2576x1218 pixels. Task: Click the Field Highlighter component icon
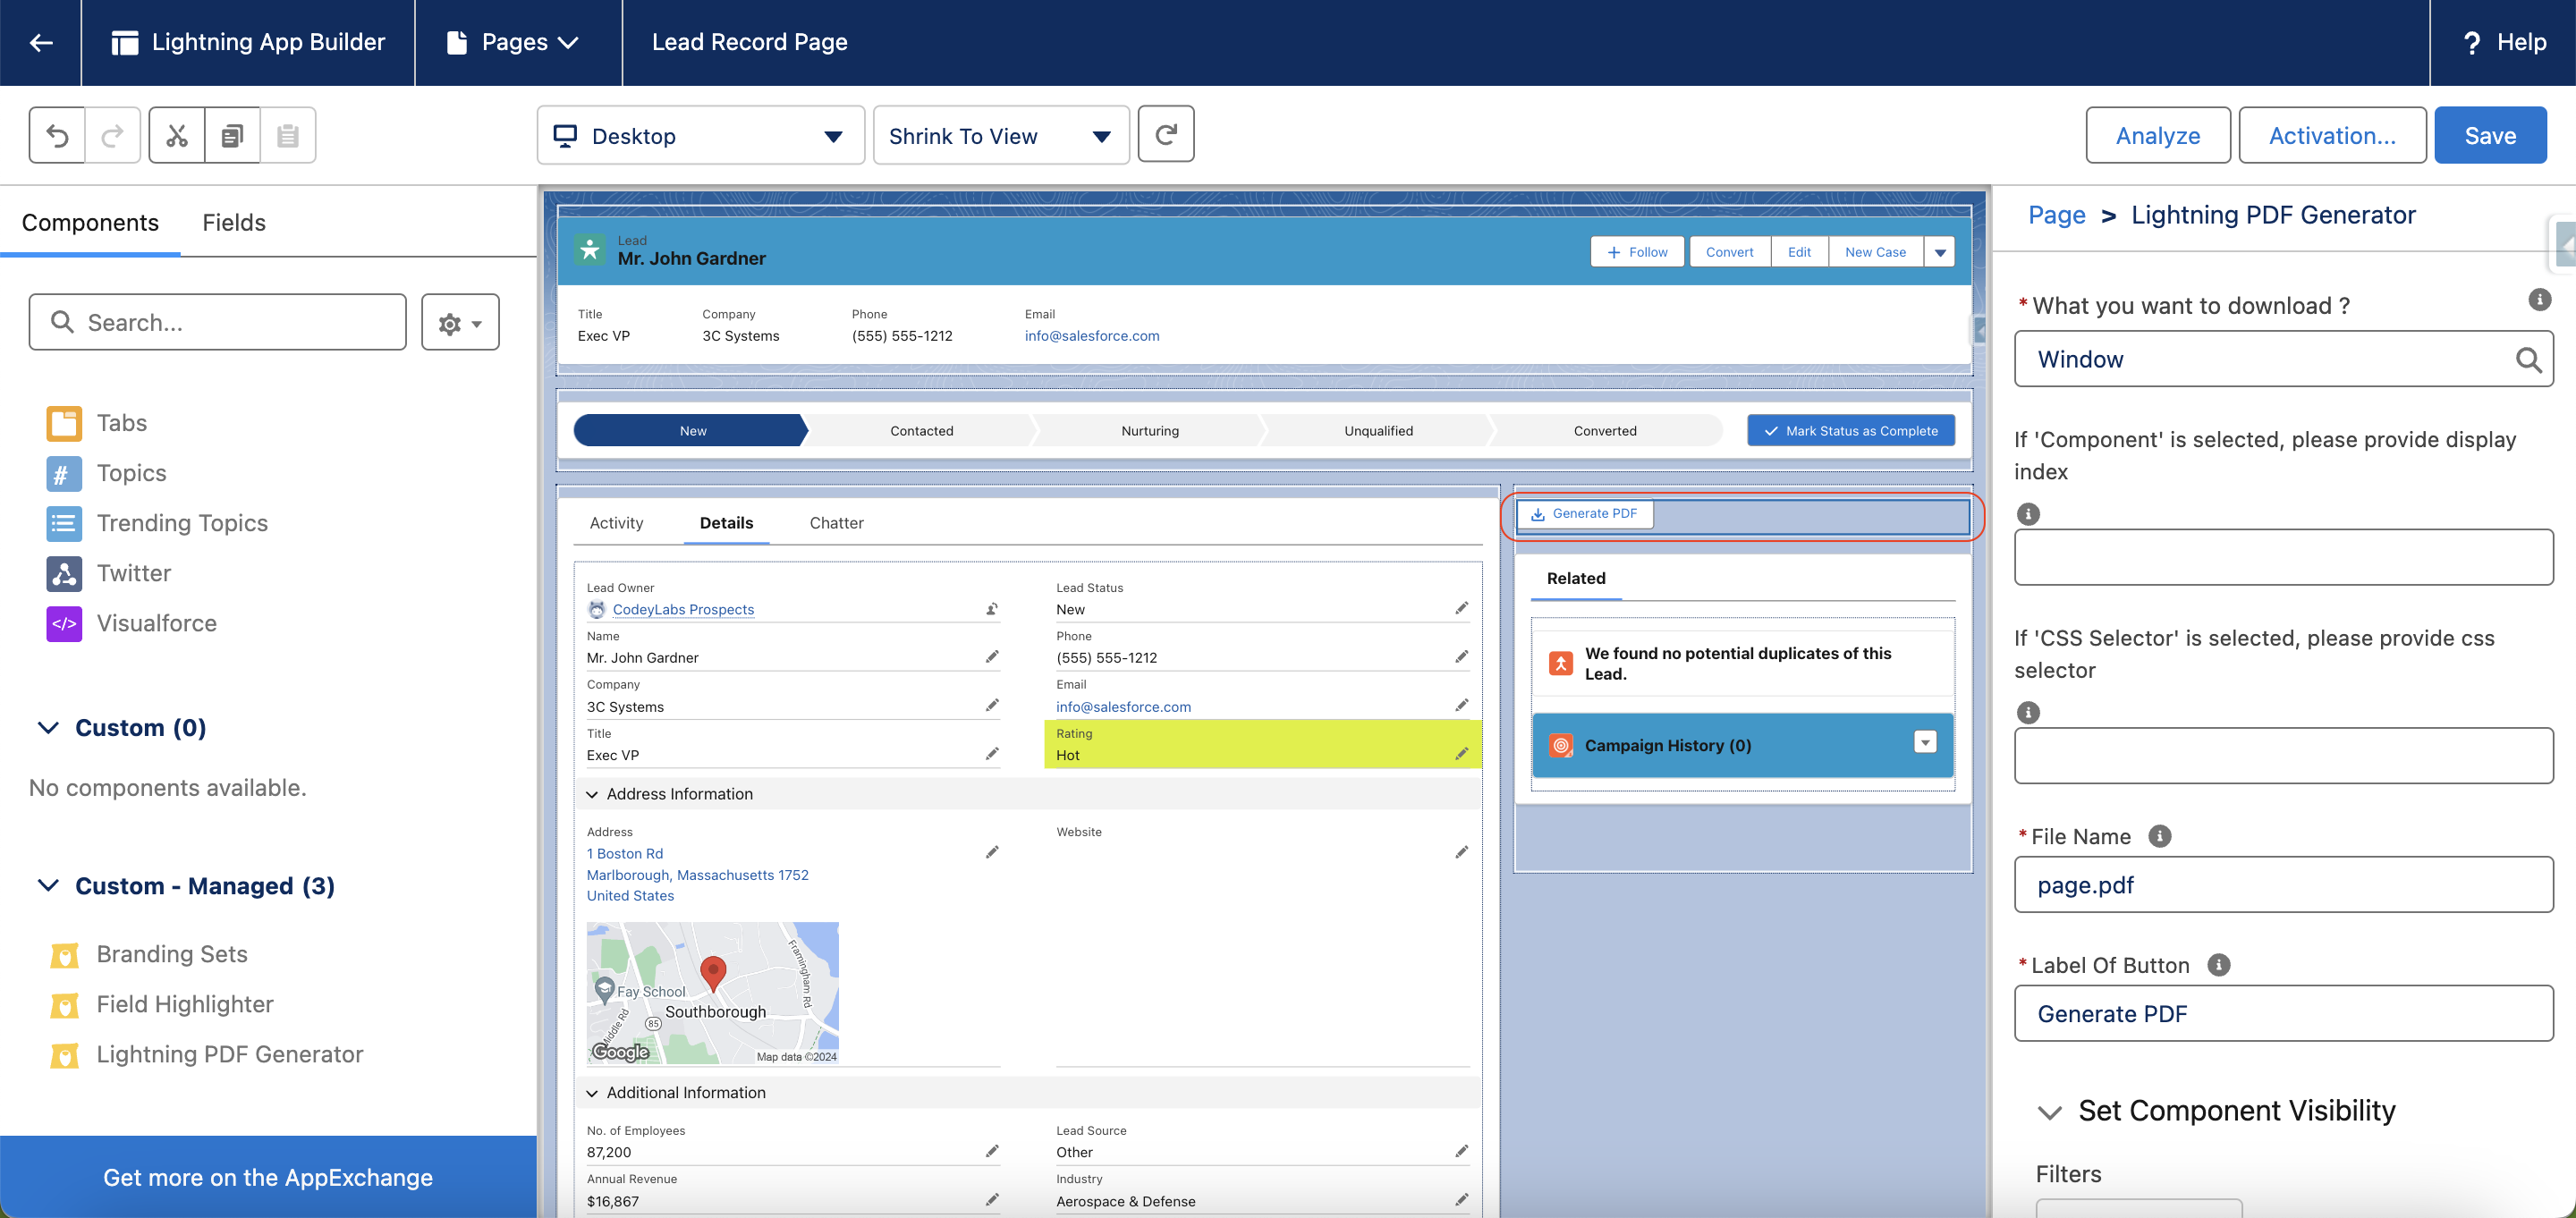pos(64,1005)
